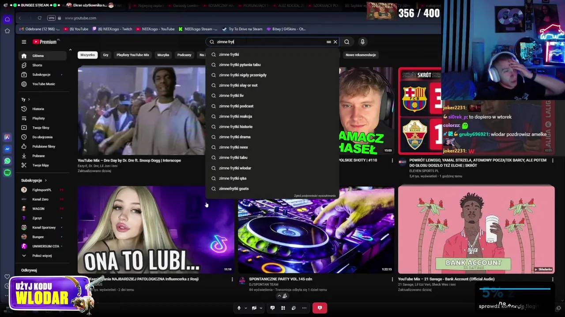This screenshot has height=317, width=565.
Task: Open the YouTube hamburger guide menu
Action: (x=24, y=42)
